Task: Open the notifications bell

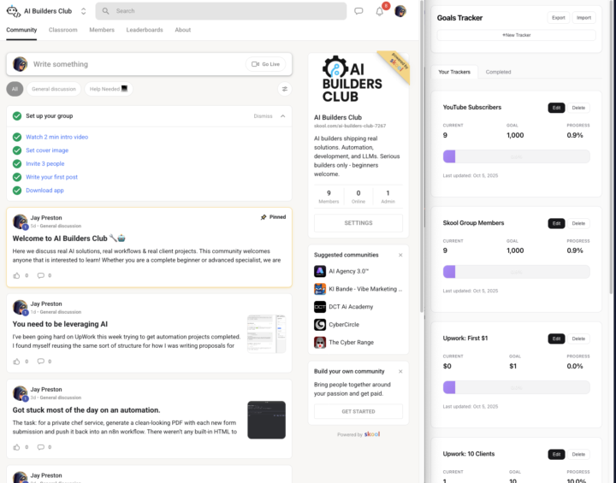Action: point(379,11)
